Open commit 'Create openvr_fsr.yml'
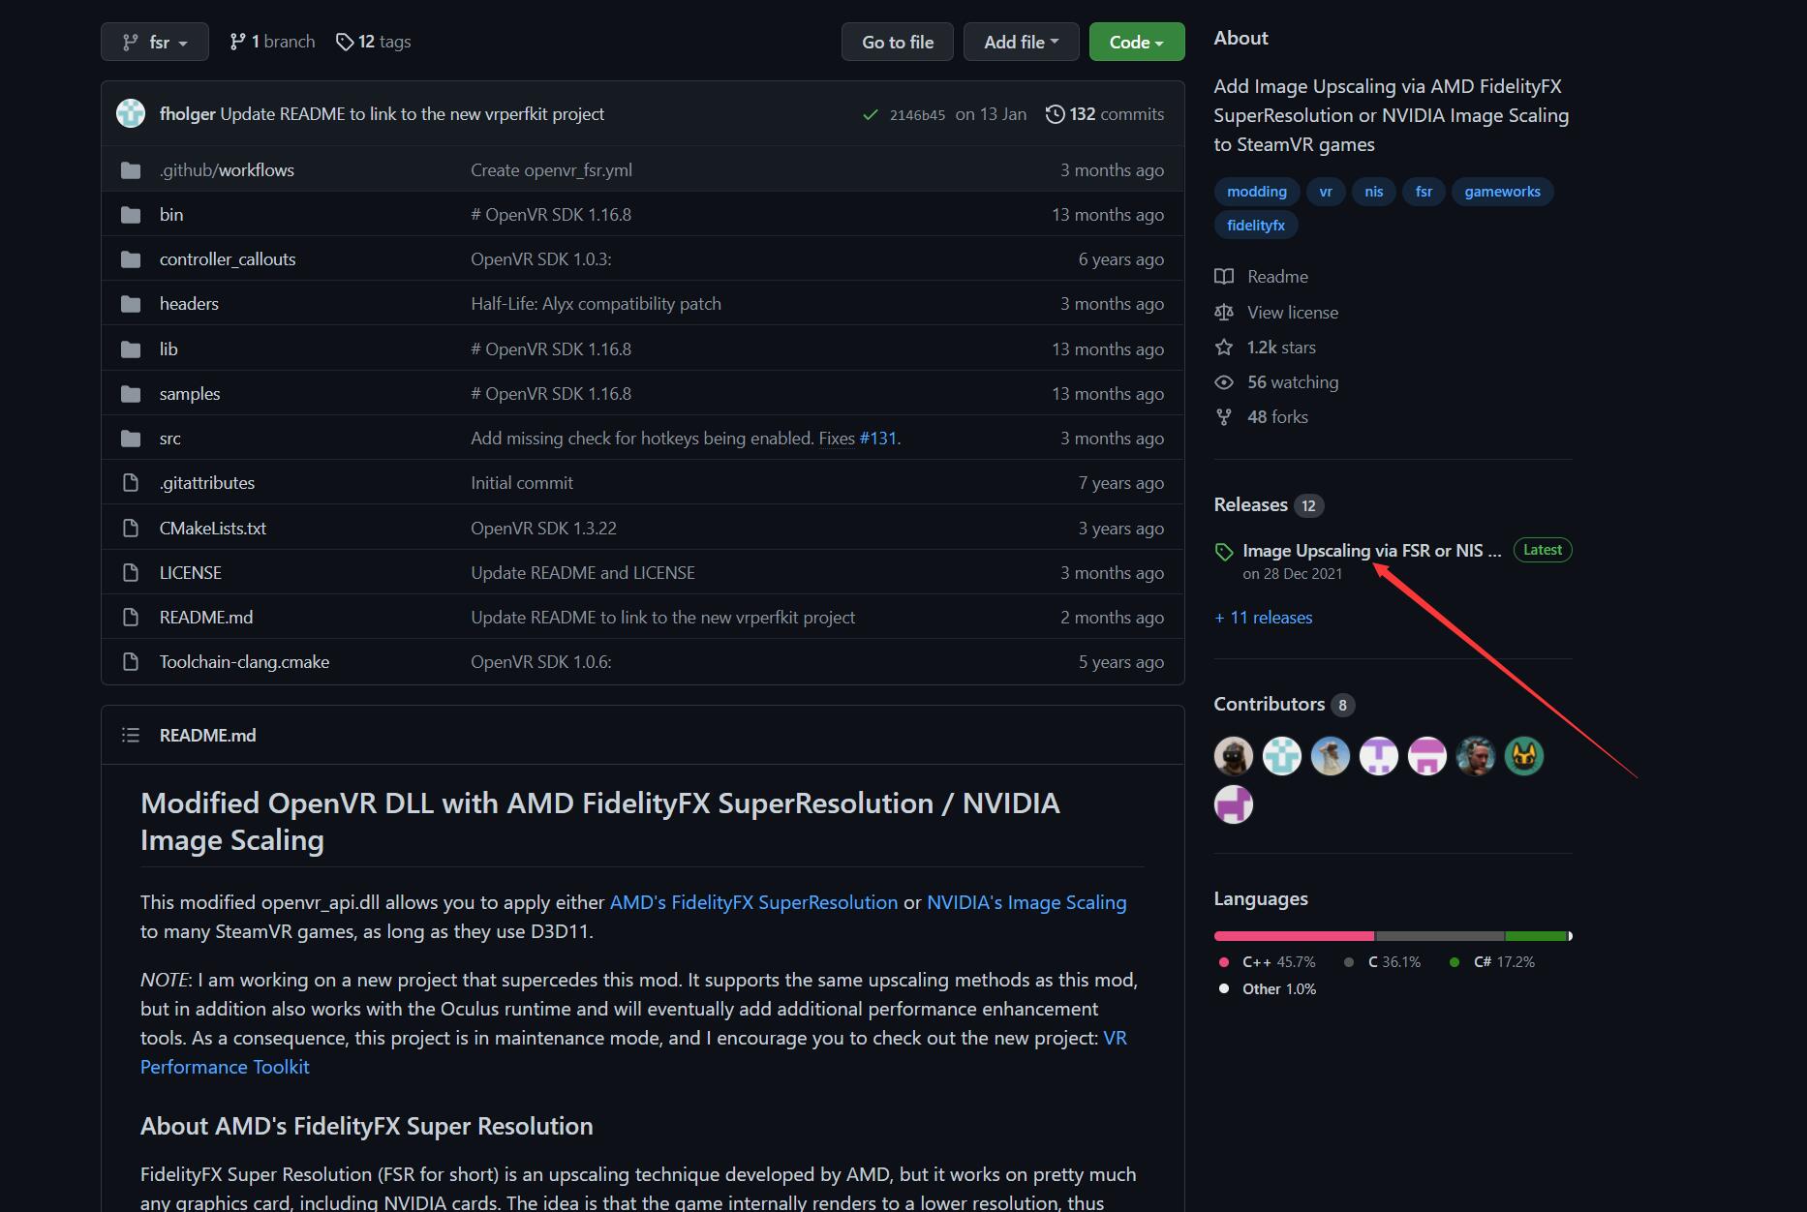1807x1212 pixels. tap(551, 170)
